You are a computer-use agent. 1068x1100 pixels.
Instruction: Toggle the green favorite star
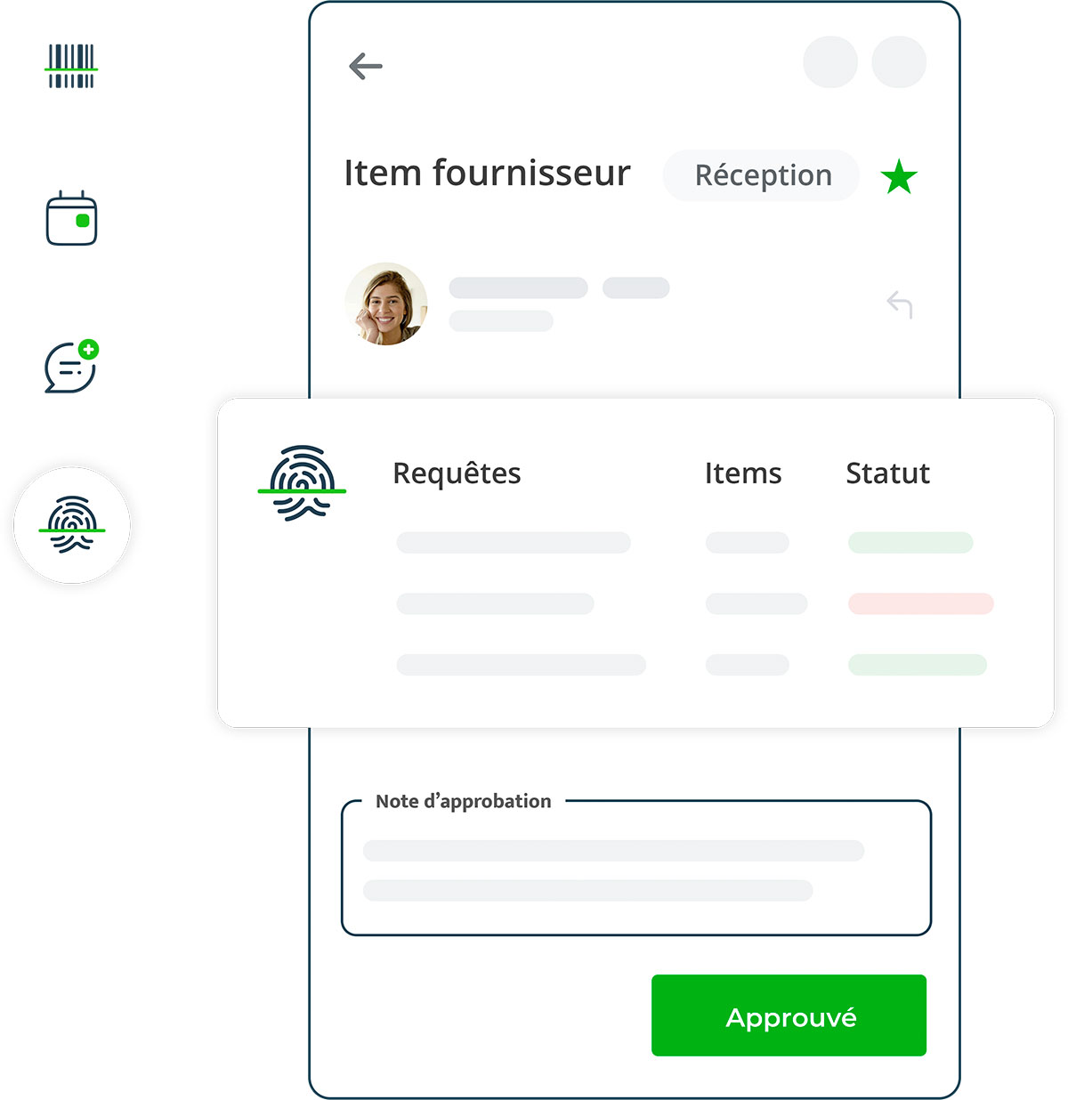click(x=899, y=176)
